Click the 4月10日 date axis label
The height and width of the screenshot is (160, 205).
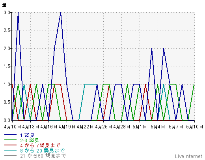tap(13, 127)
